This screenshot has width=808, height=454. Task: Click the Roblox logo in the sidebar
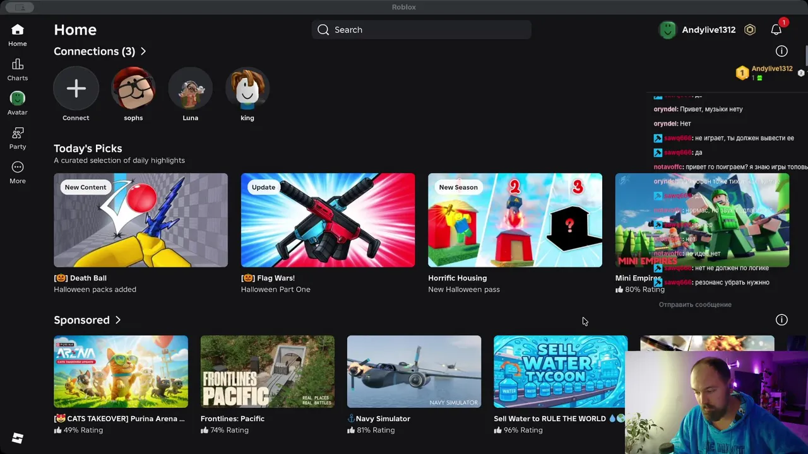click(18, 438)
